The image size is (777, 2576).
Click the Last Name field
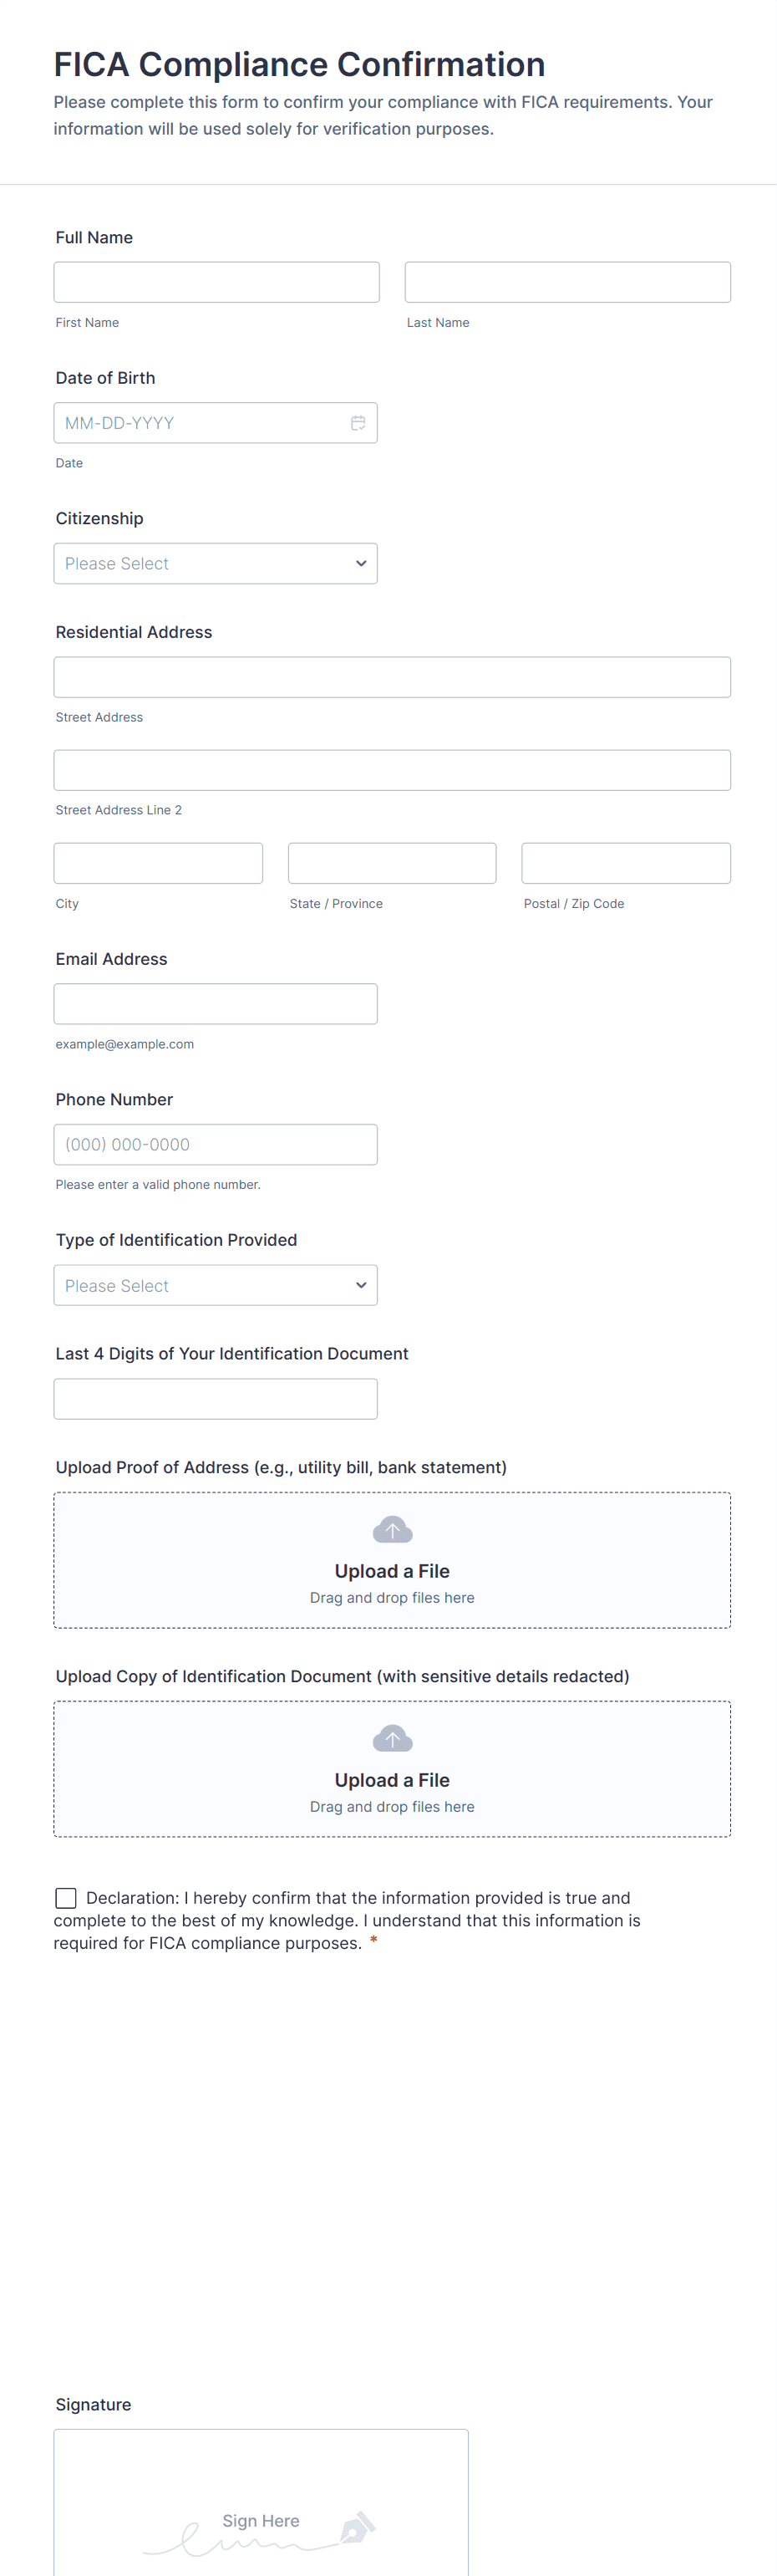(x=567, y=283)
